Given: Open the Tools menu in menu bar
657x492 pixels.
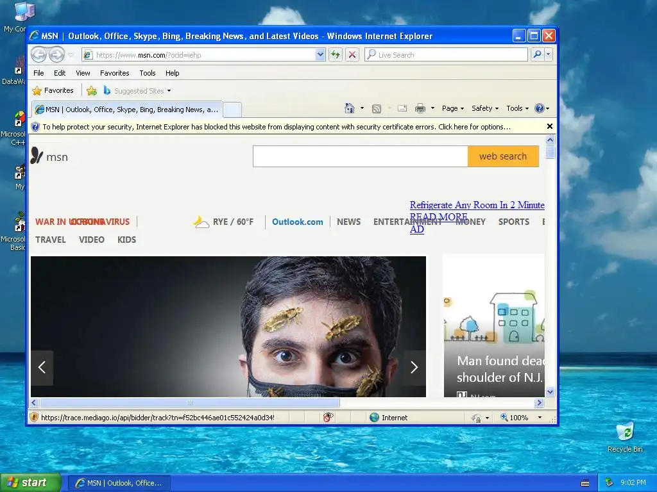Looking at the screenshot, I should pos(148,73).
